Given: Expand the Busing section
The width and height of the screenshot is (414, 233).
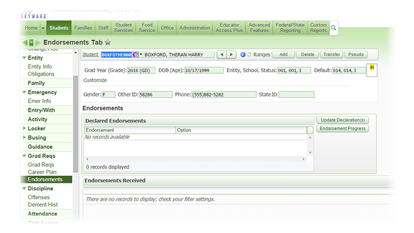Looking at the screenshot, I should 24,137.
